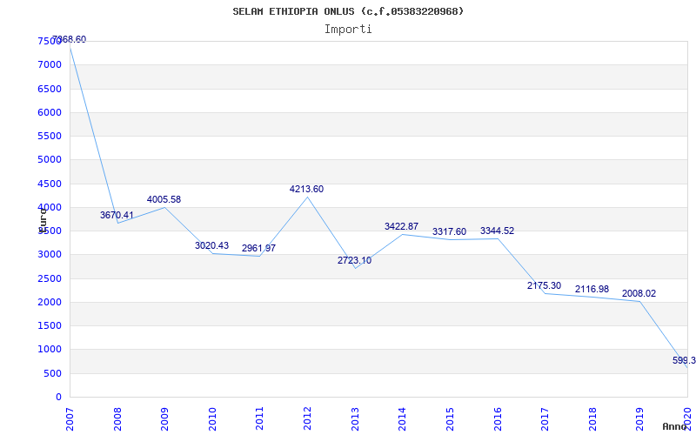
Task: Click the x-axis year 2016
Action: click(x=497, y=419)
